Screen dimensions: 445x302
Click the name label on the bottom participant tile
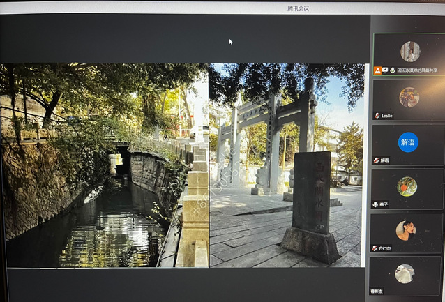(379, 291)
